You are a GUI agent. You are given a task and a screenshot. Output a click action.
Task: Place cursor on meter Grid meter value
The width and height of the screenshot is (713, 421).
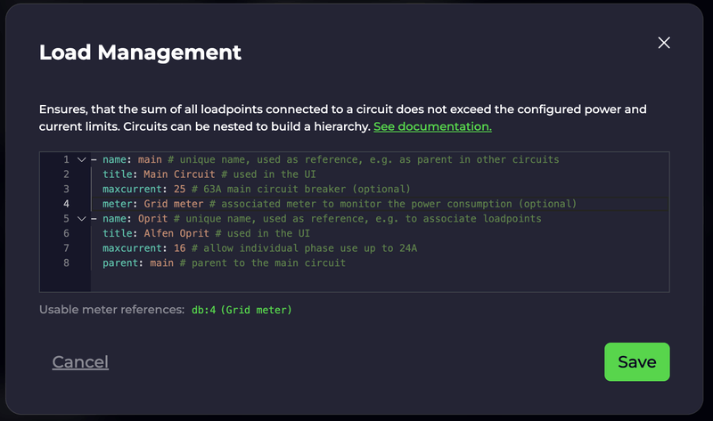pos(174,204)
